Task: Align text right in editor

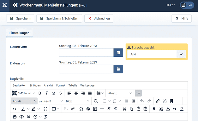Action: tap(83, 93)
